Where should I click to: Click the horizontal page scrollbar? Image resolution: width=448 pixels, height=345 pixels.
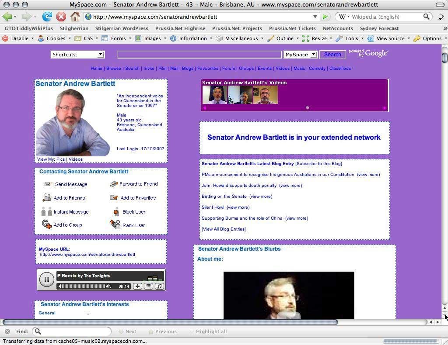point(170,322)
